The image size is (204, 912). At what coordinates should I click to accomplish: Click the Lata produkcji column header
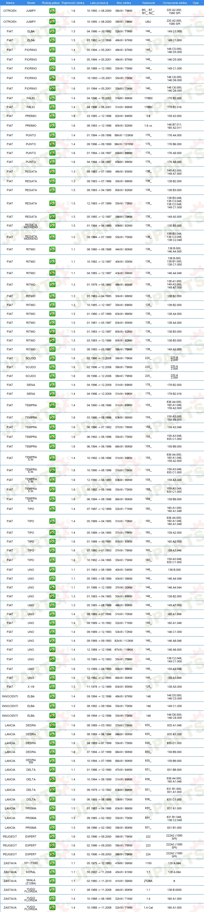[99, 3]
